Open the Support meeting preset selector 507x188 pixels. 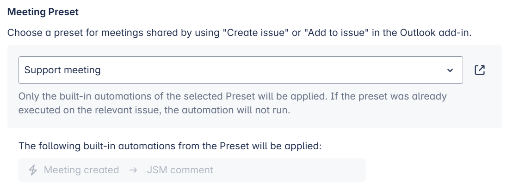pyautogui.click(x=241, y=70)
